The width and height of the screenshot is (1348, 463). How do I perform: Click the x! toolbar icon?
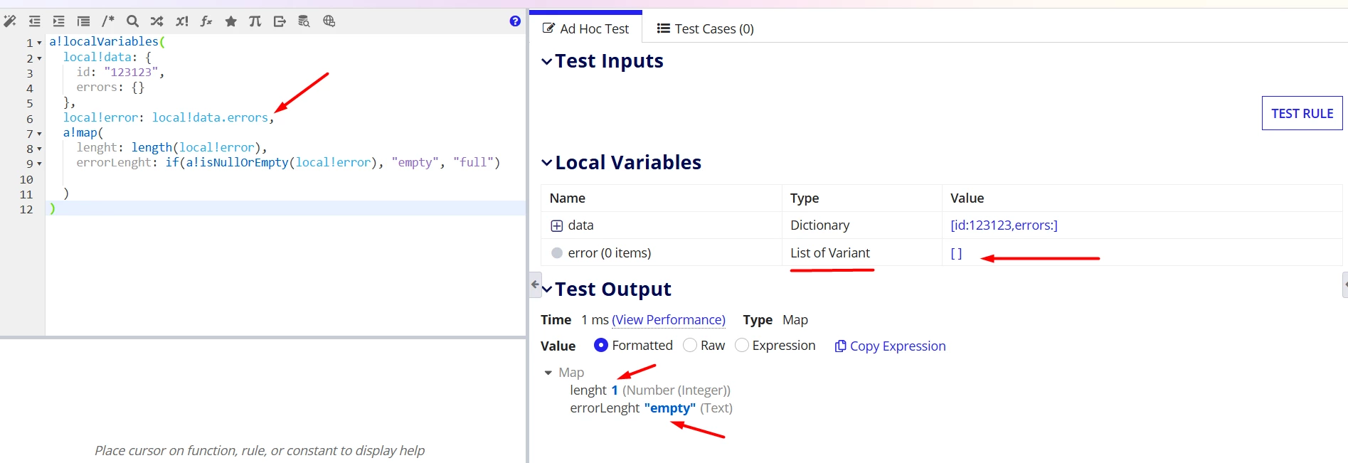pyautogui.click(x=181, y=21)
